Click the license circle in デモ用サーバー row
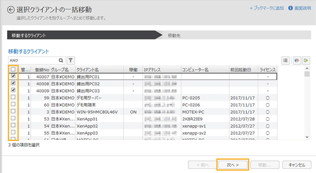316x173 pixels. [268, 98]
